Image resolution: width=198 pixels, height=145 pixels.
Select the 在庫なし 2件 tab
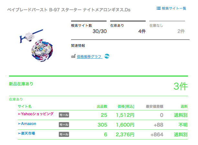point(167,28)
